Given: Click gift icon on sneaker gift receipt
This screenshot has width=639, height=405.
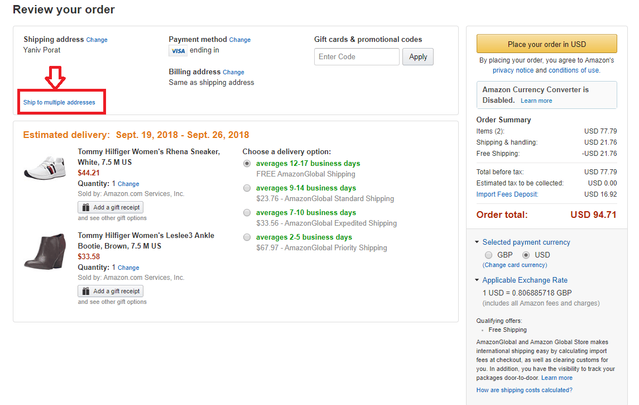Looking at the screenshot, I should [x=85, y=207].
